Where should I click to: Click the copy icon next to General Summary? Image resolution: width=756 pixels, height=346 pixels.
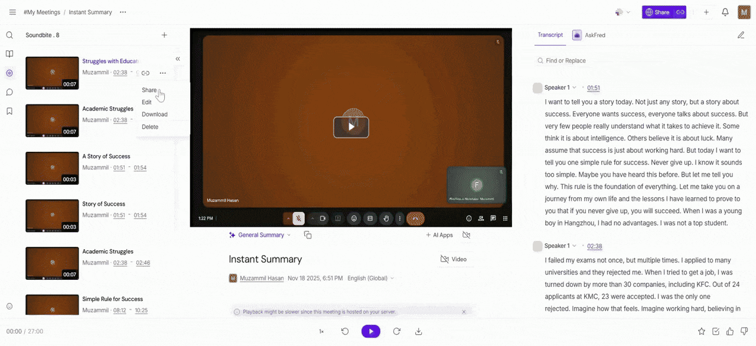click(308, 234)
